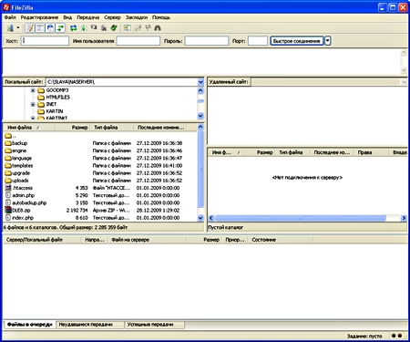The width and height of the screenshot is (410, 342).
Task: Toggle directory comparison
Action: point(138,28)
